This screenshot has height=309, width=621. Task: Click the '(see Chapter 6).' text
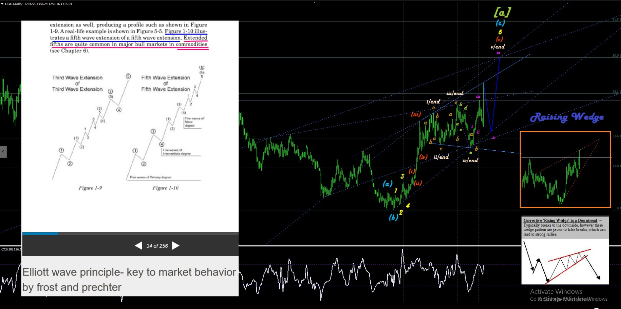pos(70,51)
